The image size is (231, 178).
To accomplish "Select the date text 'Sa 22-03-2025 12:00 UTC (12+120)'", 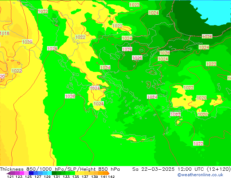I will pyautogui.click(x=181, y=169).
